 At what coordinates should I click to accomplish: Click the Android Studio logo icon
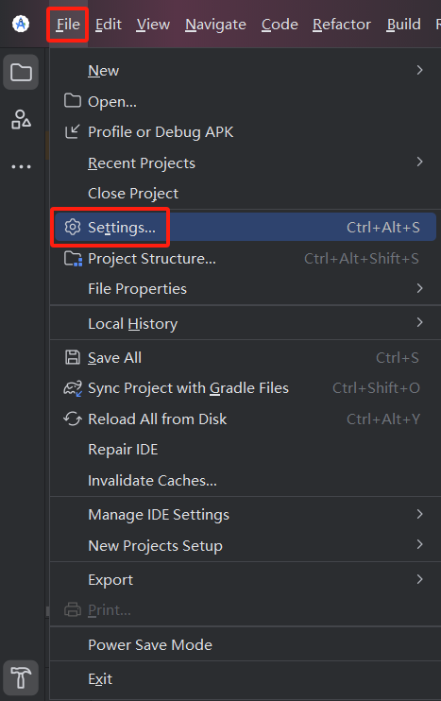(x=21, y=24)
